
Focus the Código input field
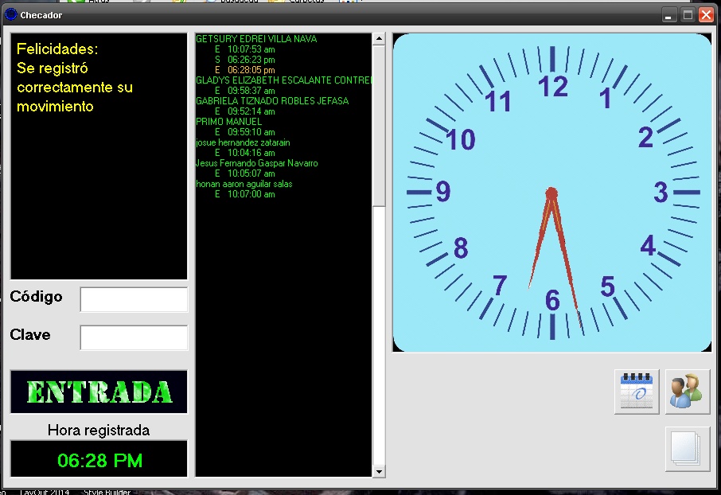(134, 299)
